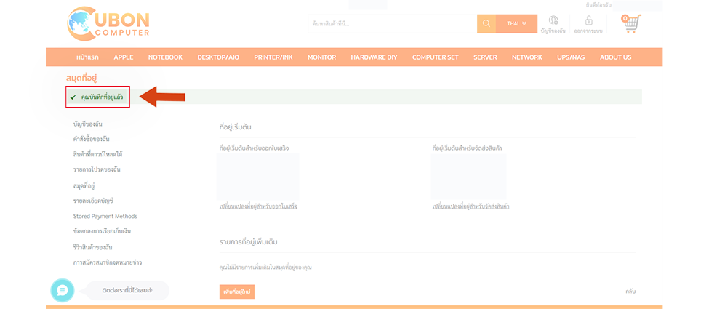The width and height of the screenshot is (709, 309).
Task: Open Stored Payment Methods in sidebar
Action: [105, 216]
